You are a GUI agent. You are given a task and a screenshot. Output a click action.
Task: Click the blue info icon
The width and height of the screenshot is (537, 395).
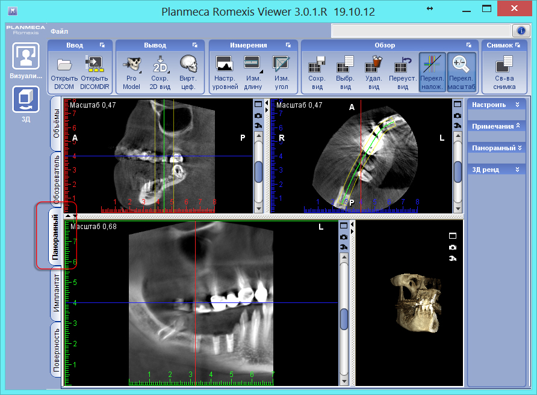(521, 31)
